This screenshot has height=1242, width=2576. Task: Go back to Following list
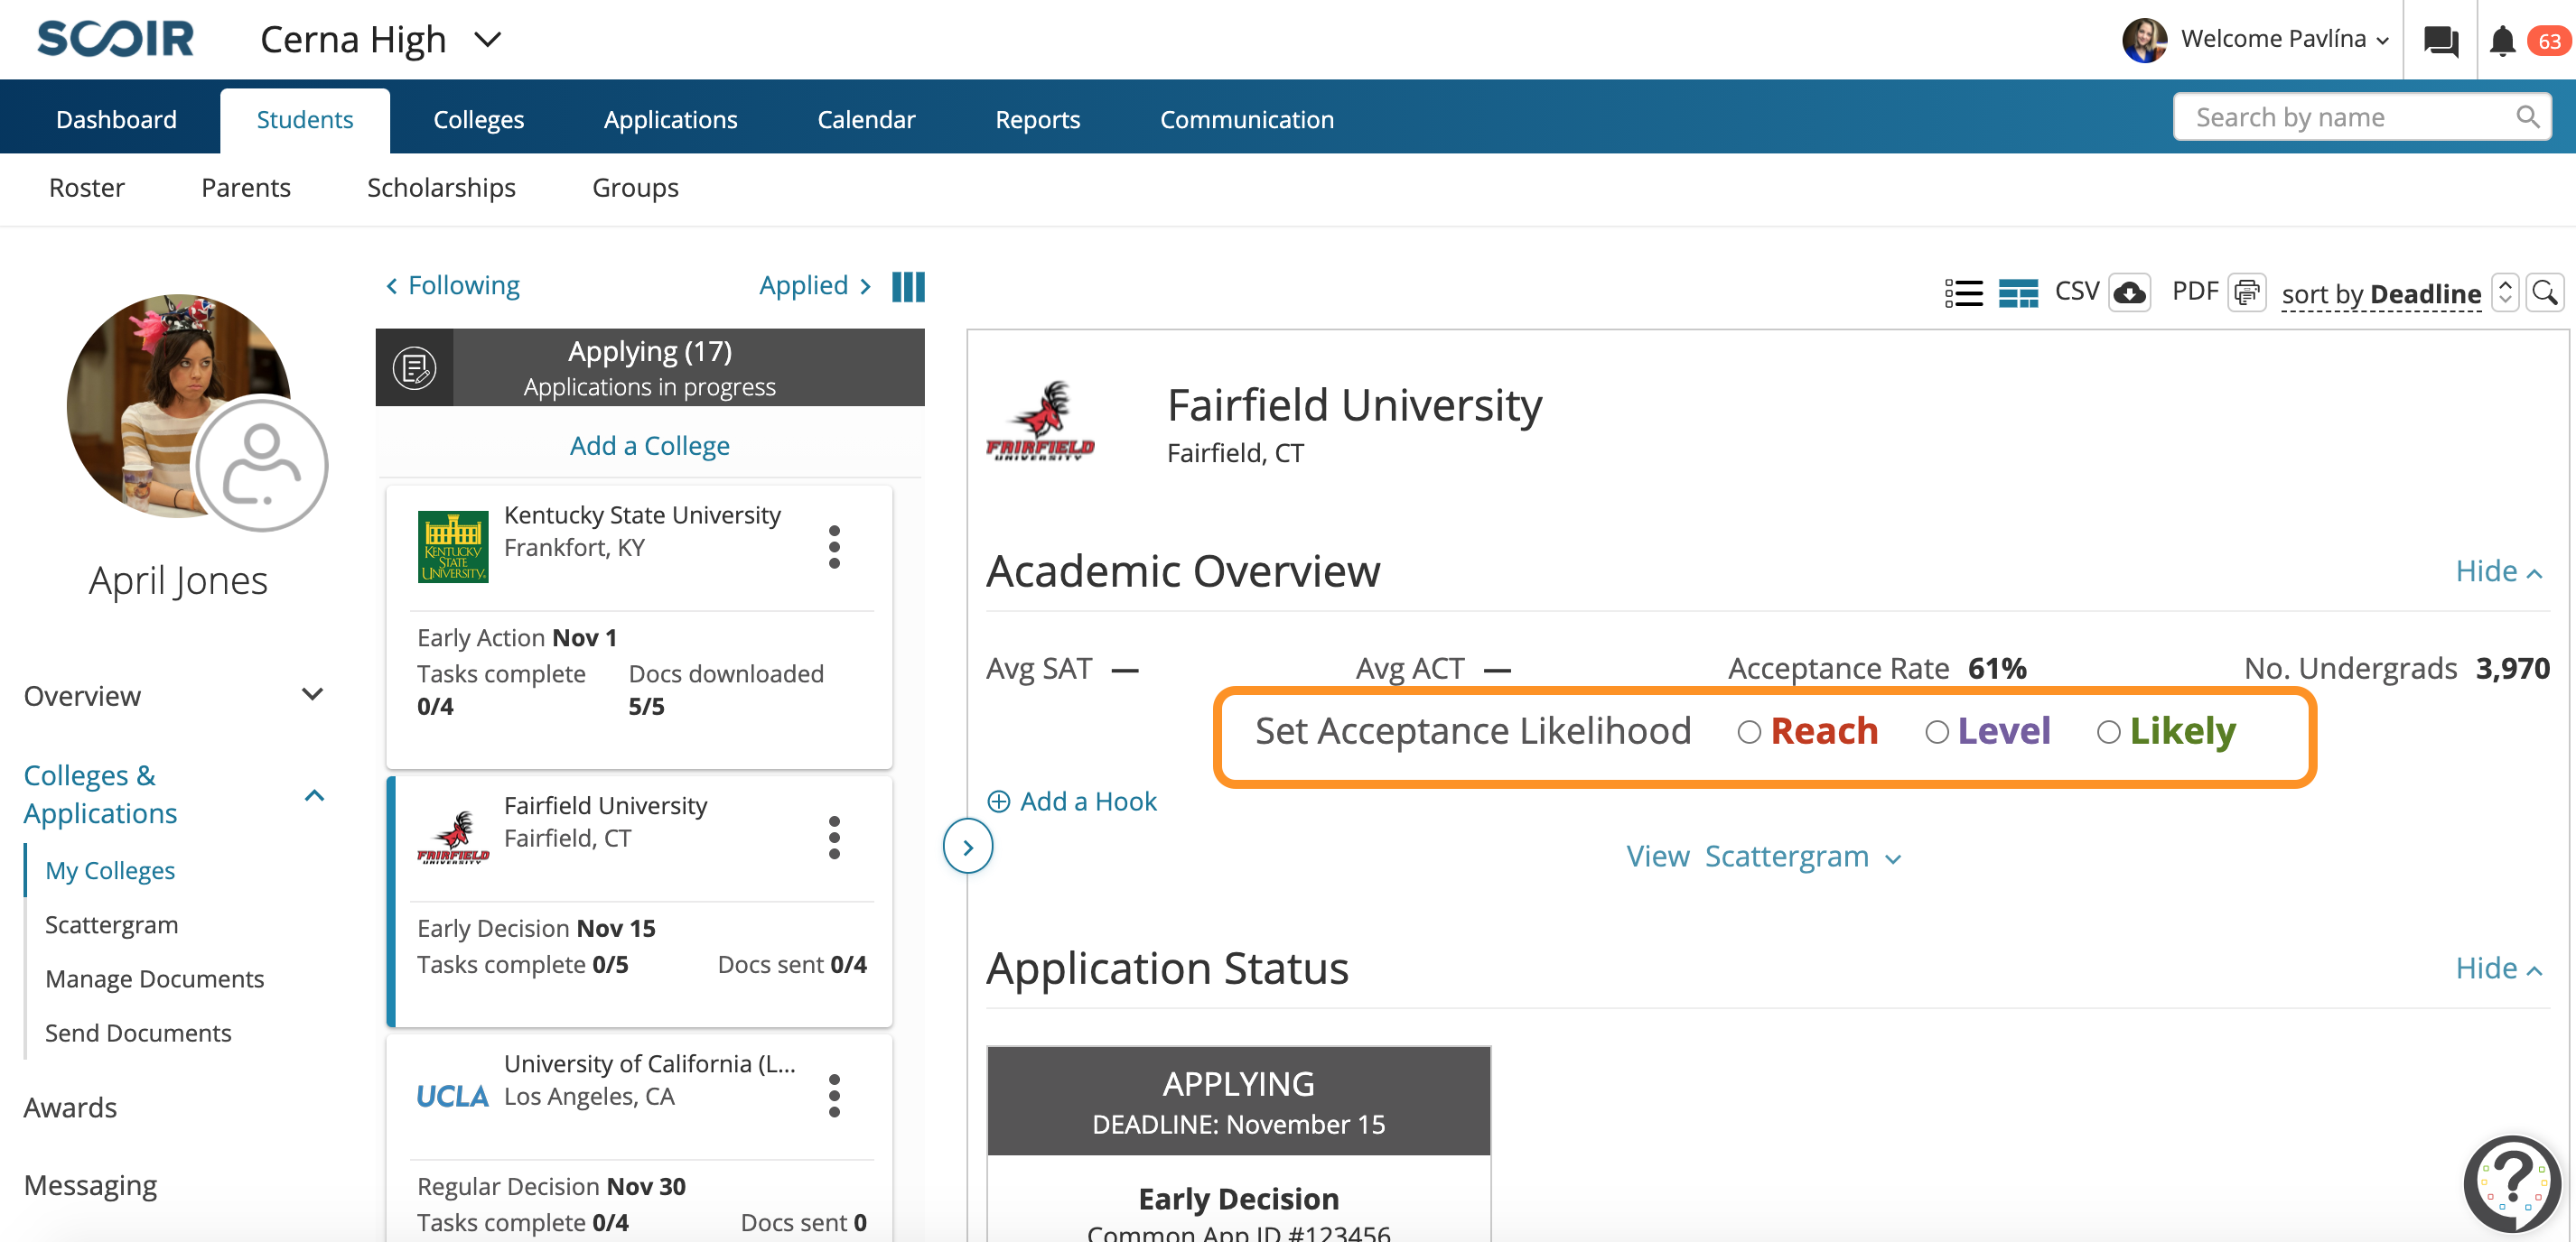pos(452,286)
